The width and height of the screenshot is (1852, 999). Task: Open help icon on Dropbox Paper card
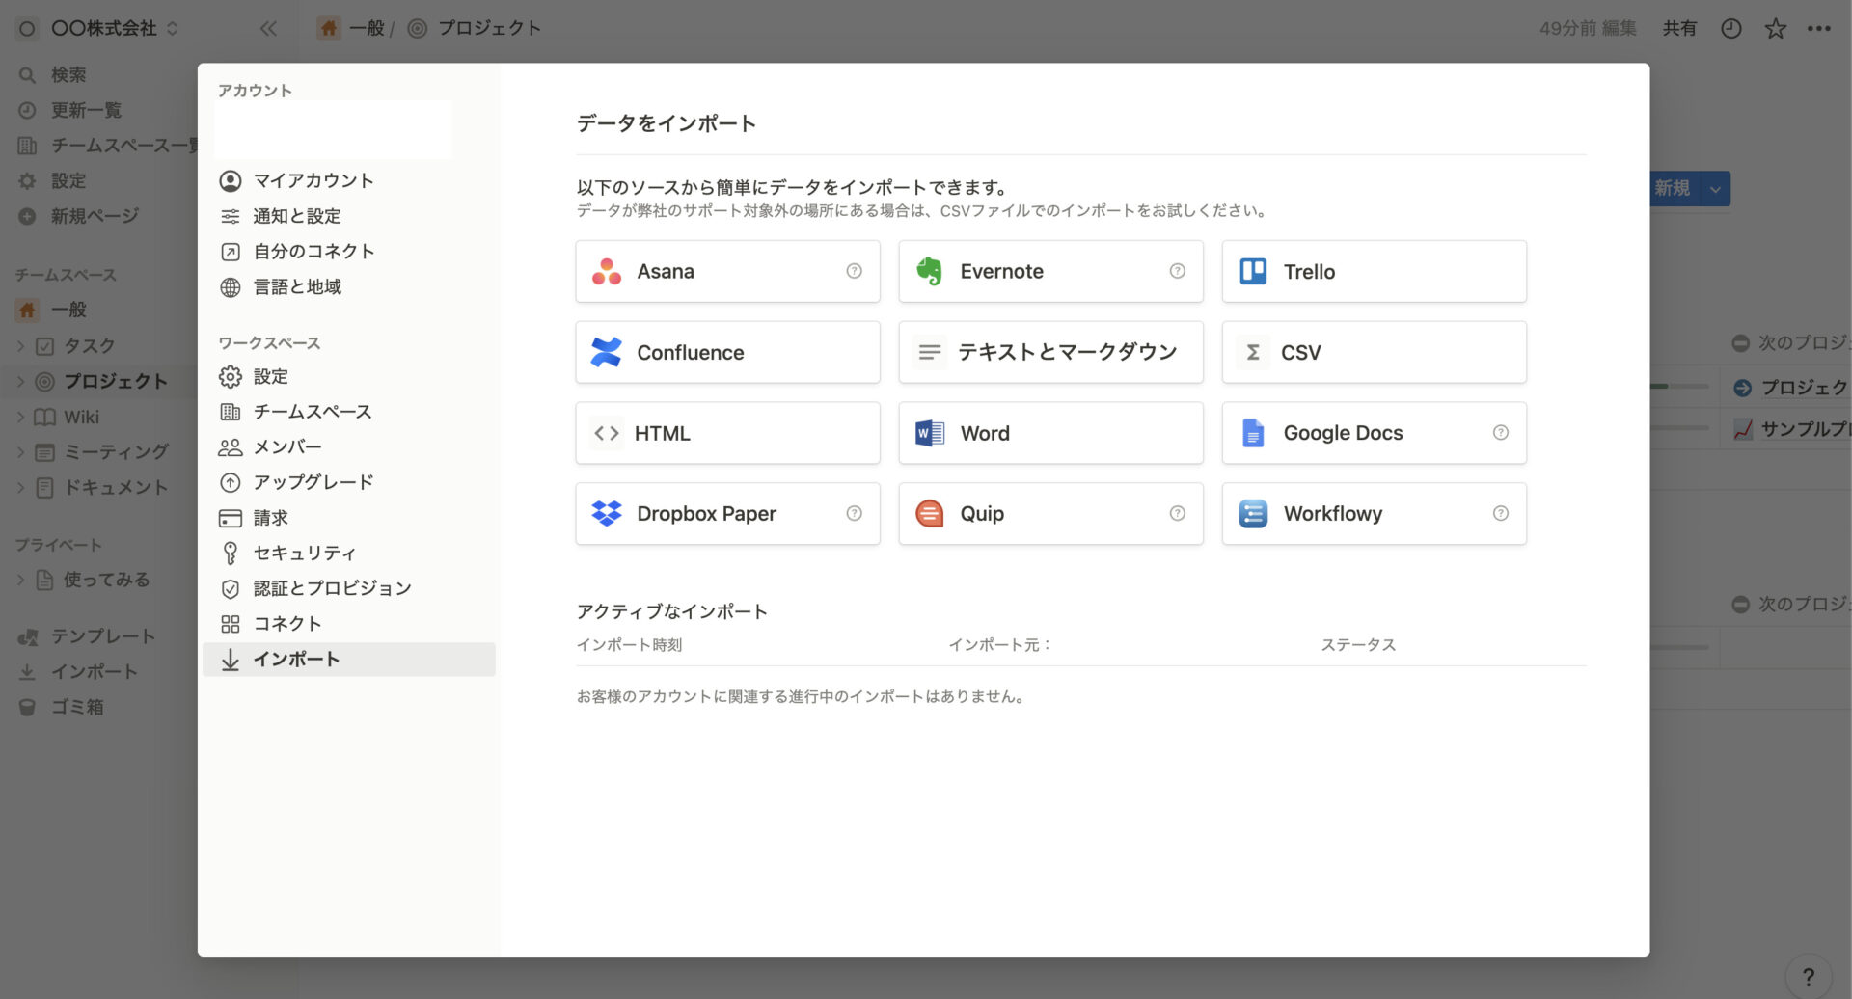[854, 514]
